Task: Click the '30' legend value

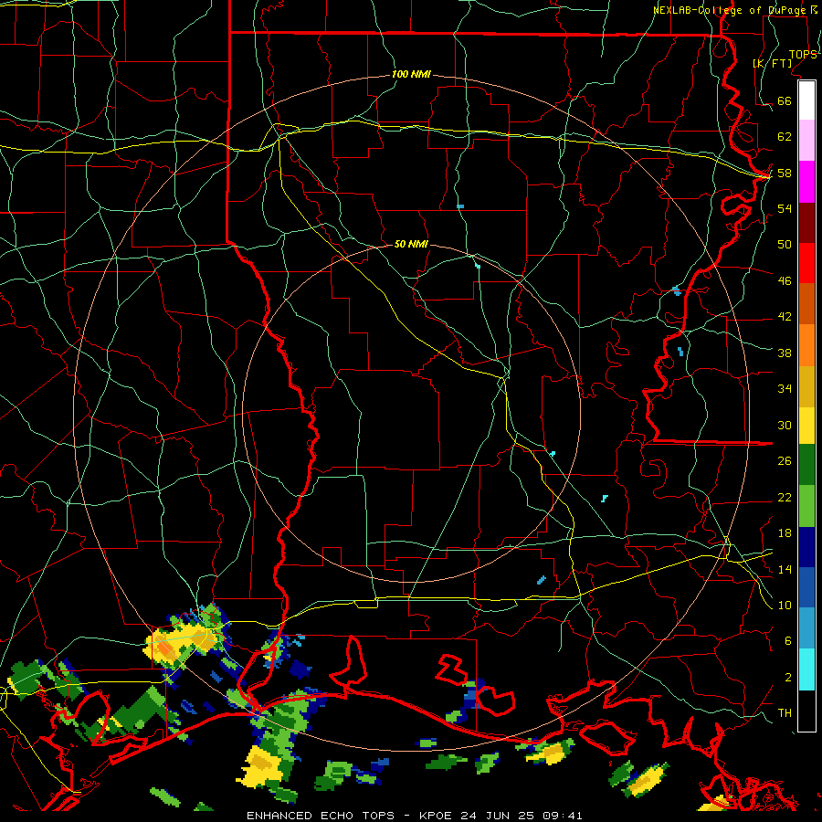Action: (785, 425)
